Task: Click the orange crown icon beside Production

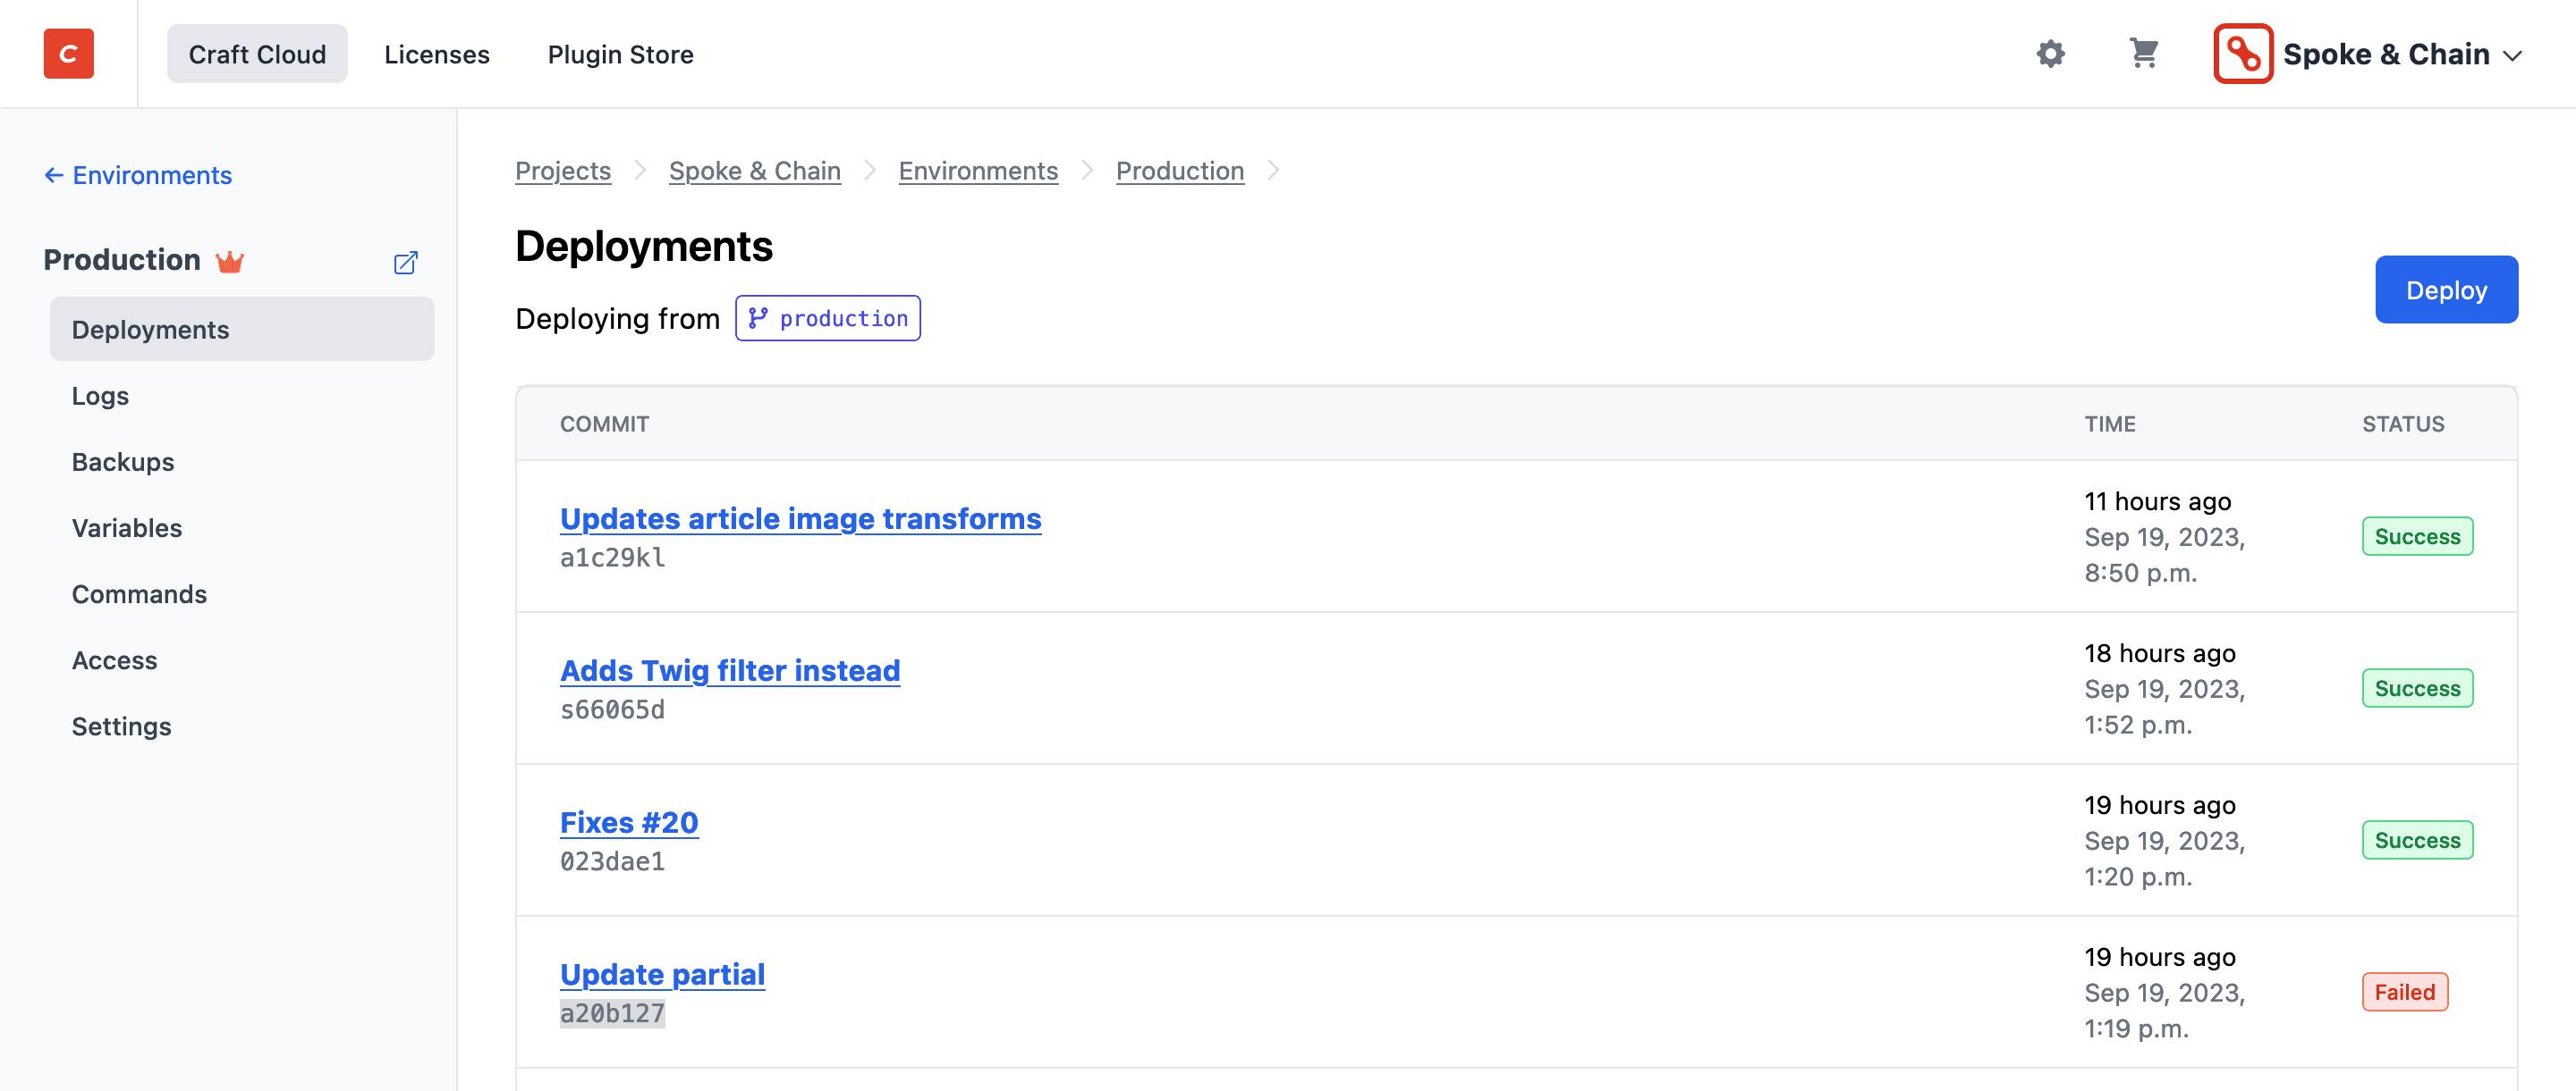Action: [x=230, y=262]
